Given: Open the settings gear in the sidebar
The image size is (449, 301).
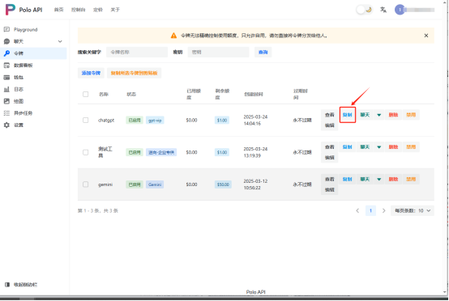Looking at the screenshot, I should click(x=6, y=125).
